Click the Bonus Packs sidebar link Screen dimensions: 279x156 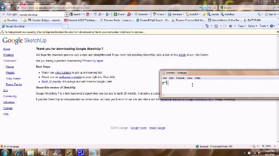(14, 84)
